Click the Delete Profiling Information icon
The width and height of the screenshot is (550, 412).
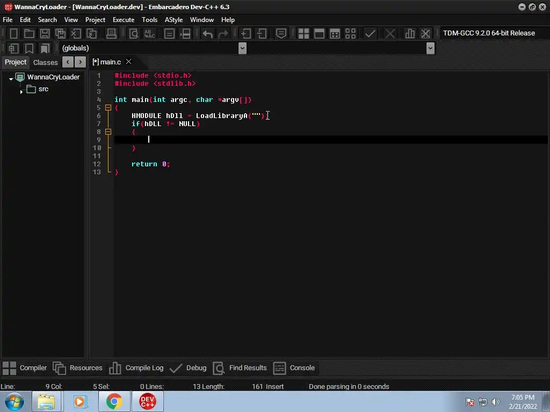click(425, 34)
